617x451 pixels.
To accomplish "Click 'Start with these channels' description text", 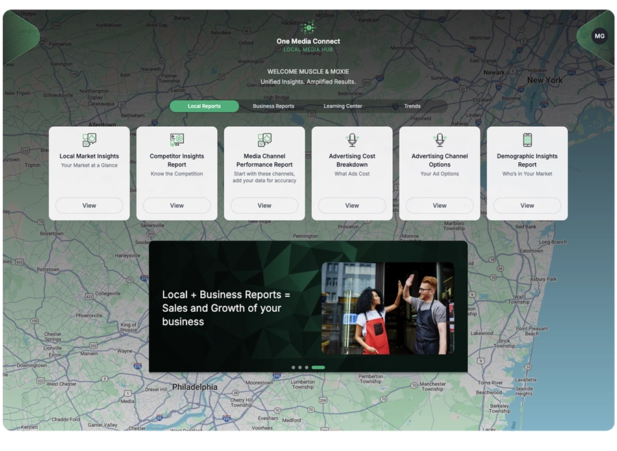I will 265,177.
